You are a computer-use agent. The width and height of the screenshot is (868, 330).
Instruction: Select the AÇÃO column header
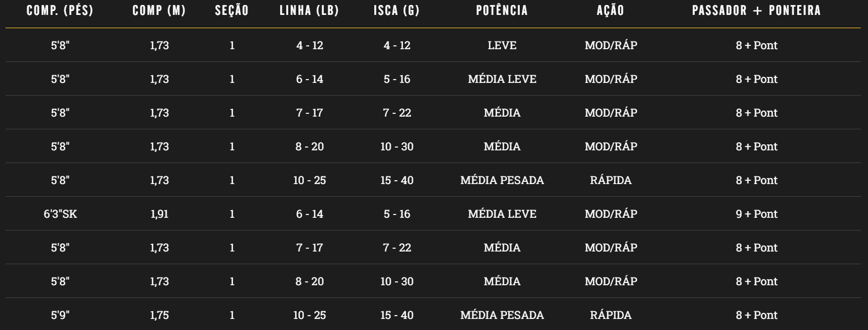tap(611, 11)
